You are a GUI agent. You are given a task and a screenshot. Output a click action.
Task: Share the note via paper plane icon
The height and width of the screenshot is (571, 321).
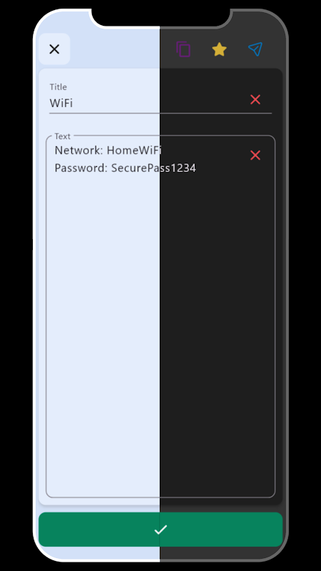coord(255,49)
